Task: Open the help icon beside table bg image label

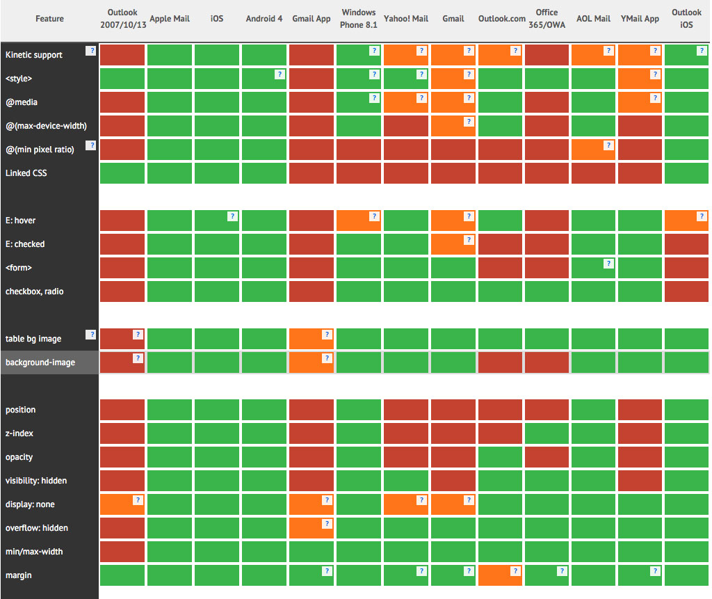Action: click(91, 335)
